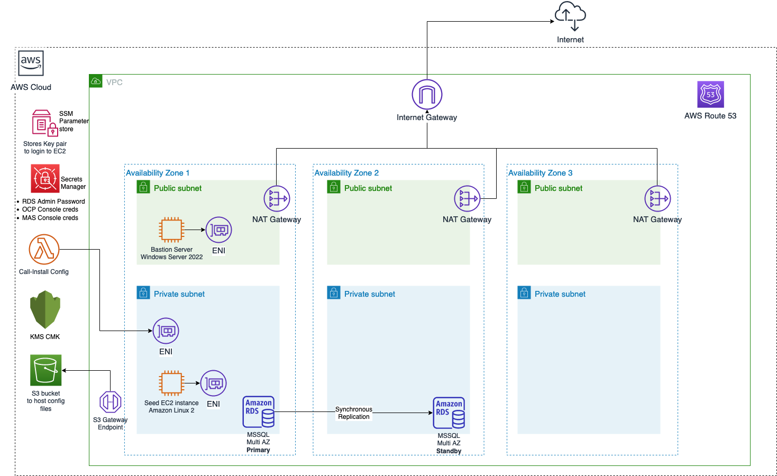Select NAT Gateway icon in Availability Zone 2

pos(467,199)
